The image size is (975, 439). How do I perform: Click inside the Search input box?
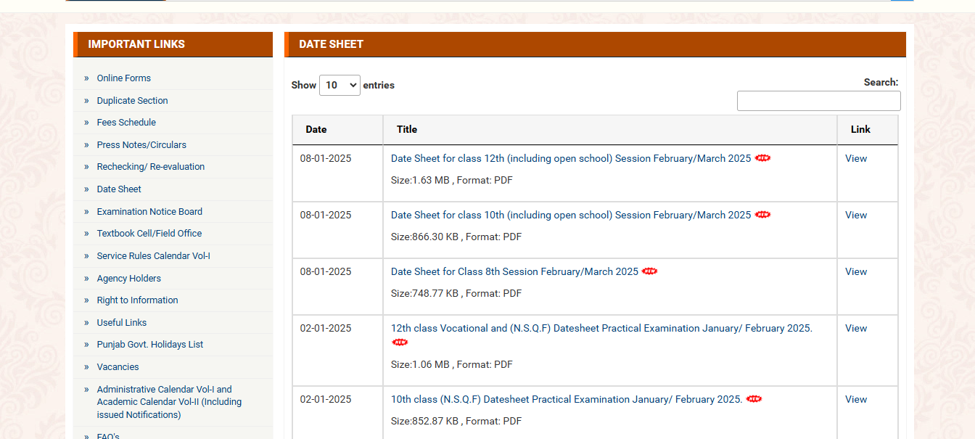[x=818, y=100]
